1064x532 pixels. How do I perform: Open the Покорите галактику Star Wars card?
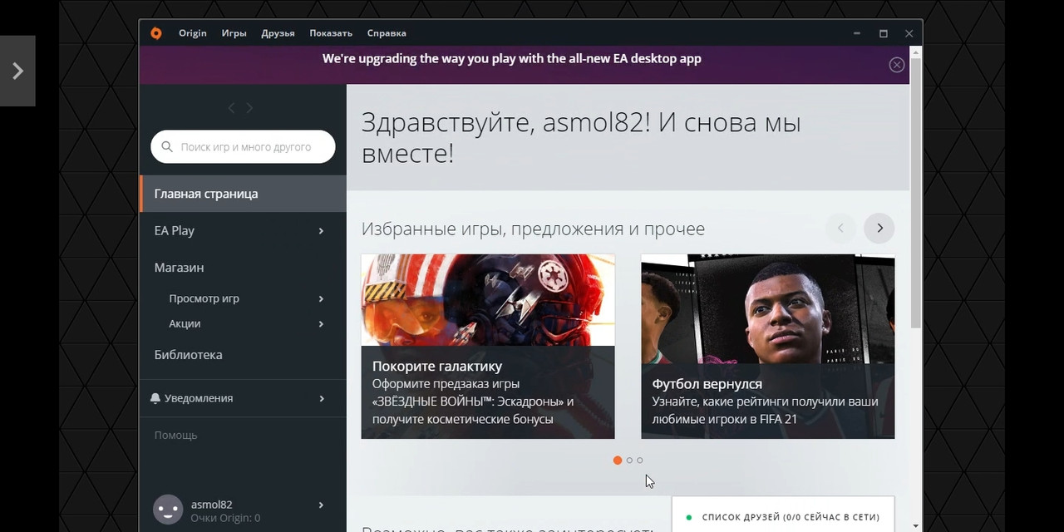[488, 347]
